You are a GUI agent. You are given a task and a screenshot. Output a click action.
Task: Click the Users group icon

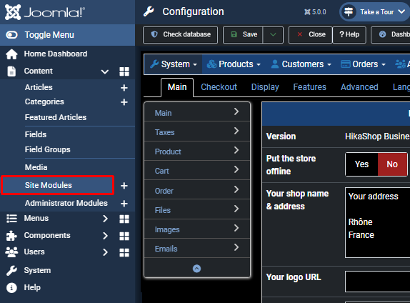click(x=11, y=252)
